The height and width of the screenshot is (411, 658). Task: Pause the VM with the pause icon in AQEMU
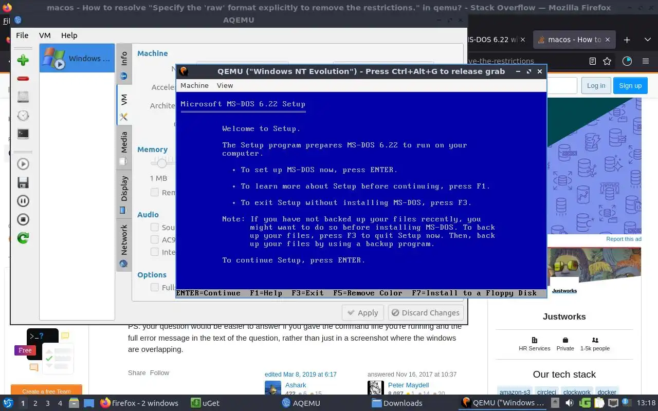tap(23, 201)
